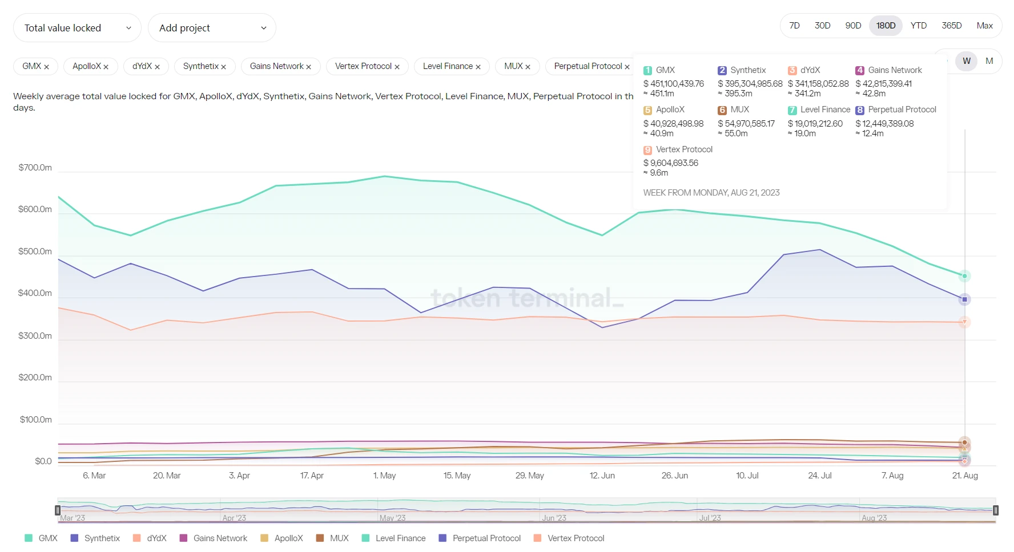Toggle ApolloX series in the legend
Image resolution: width=1014 pixels, height=552 pixels.
[281, 538]
